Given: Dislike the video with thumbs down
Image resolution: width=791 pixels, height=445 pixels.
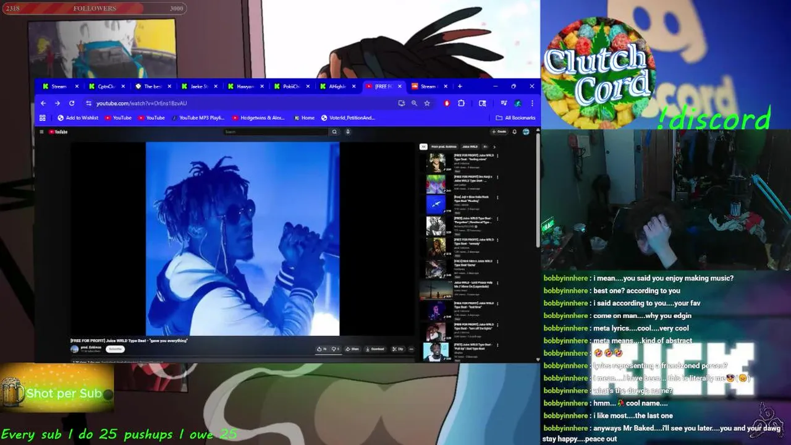Looking at the screenshot, I should (x=335, y=349).
